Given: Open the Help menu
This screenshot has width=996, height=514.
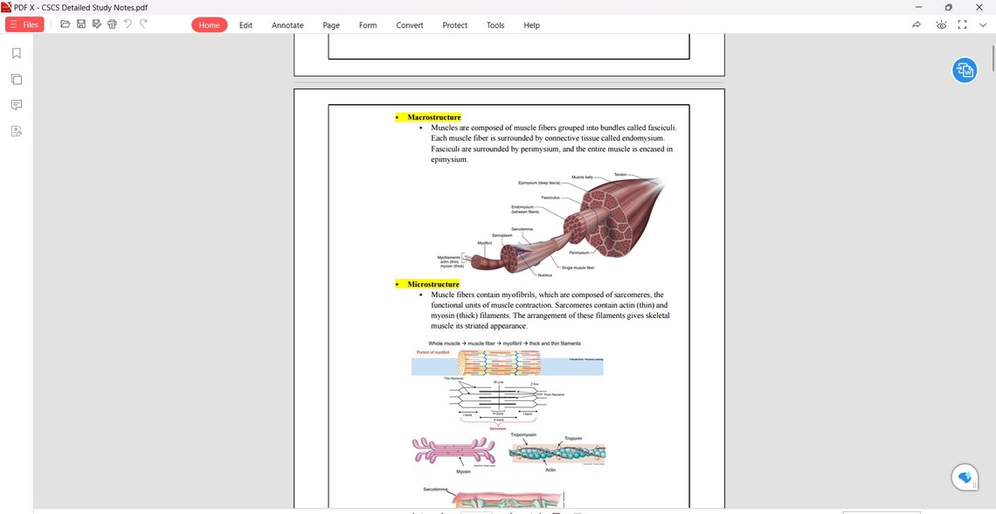Looking at the screenshot, I should point(531,25).
